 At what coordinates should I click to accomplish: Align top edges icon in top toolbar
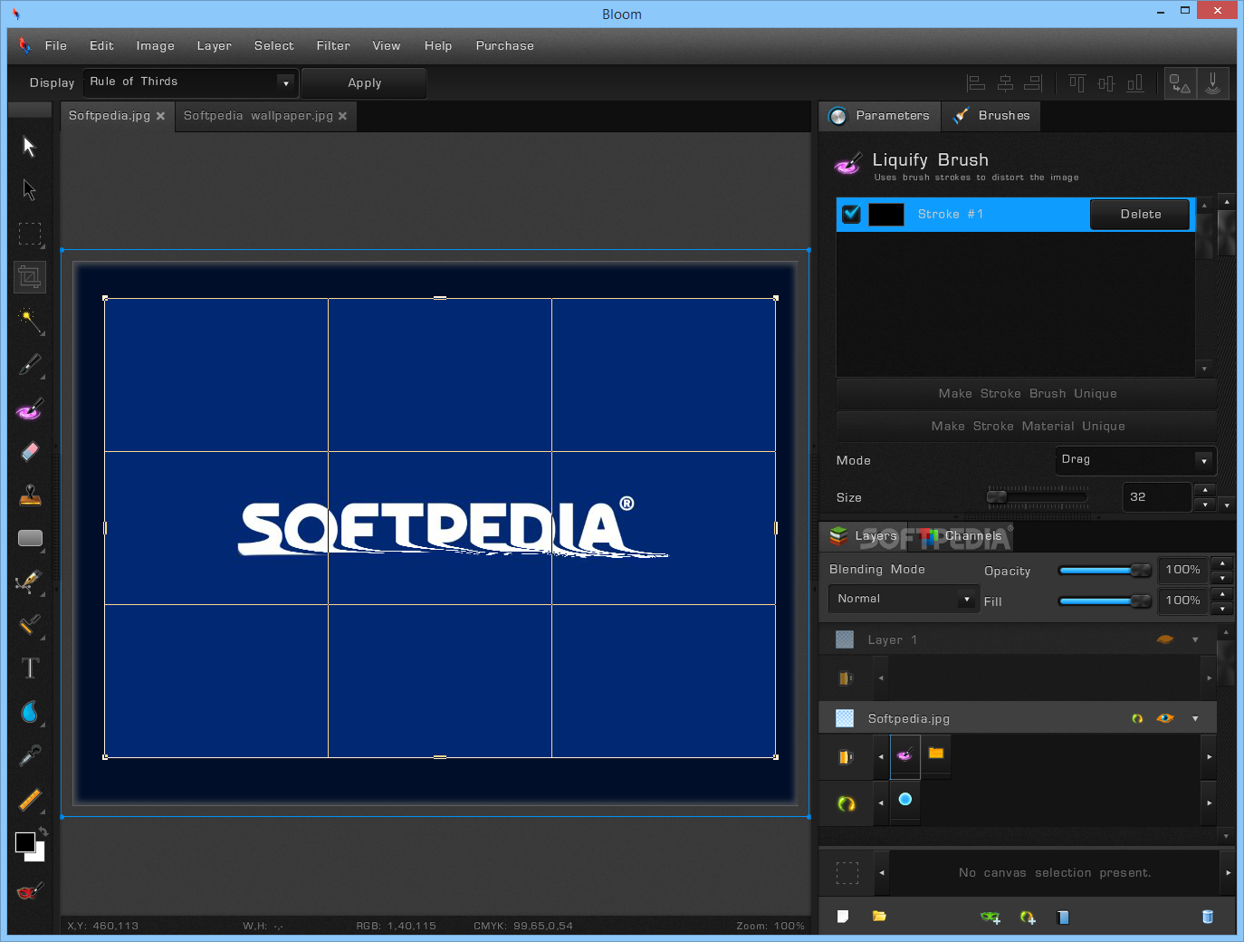pos(1077,83)
